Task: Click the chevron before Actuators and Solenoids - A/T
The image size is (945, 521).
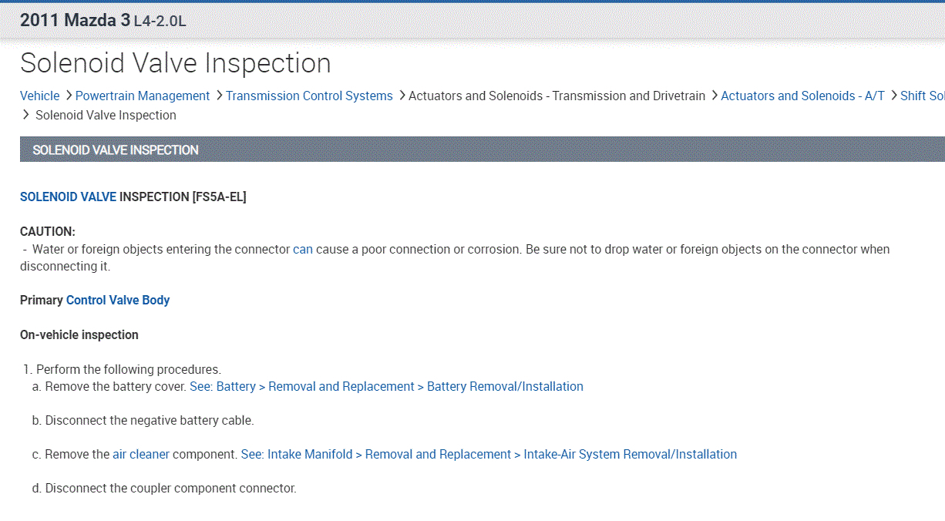Action: 714,96
